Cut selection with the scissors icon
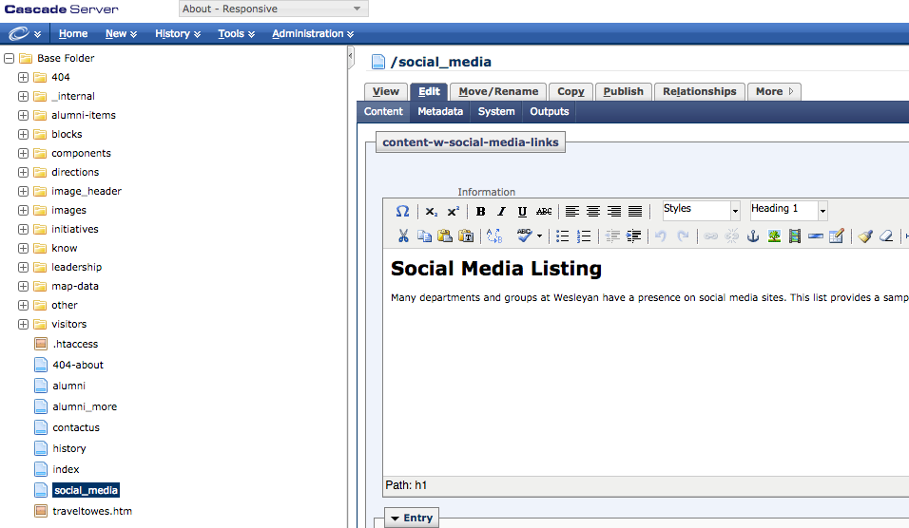909x528 pixels. point(403,236)
